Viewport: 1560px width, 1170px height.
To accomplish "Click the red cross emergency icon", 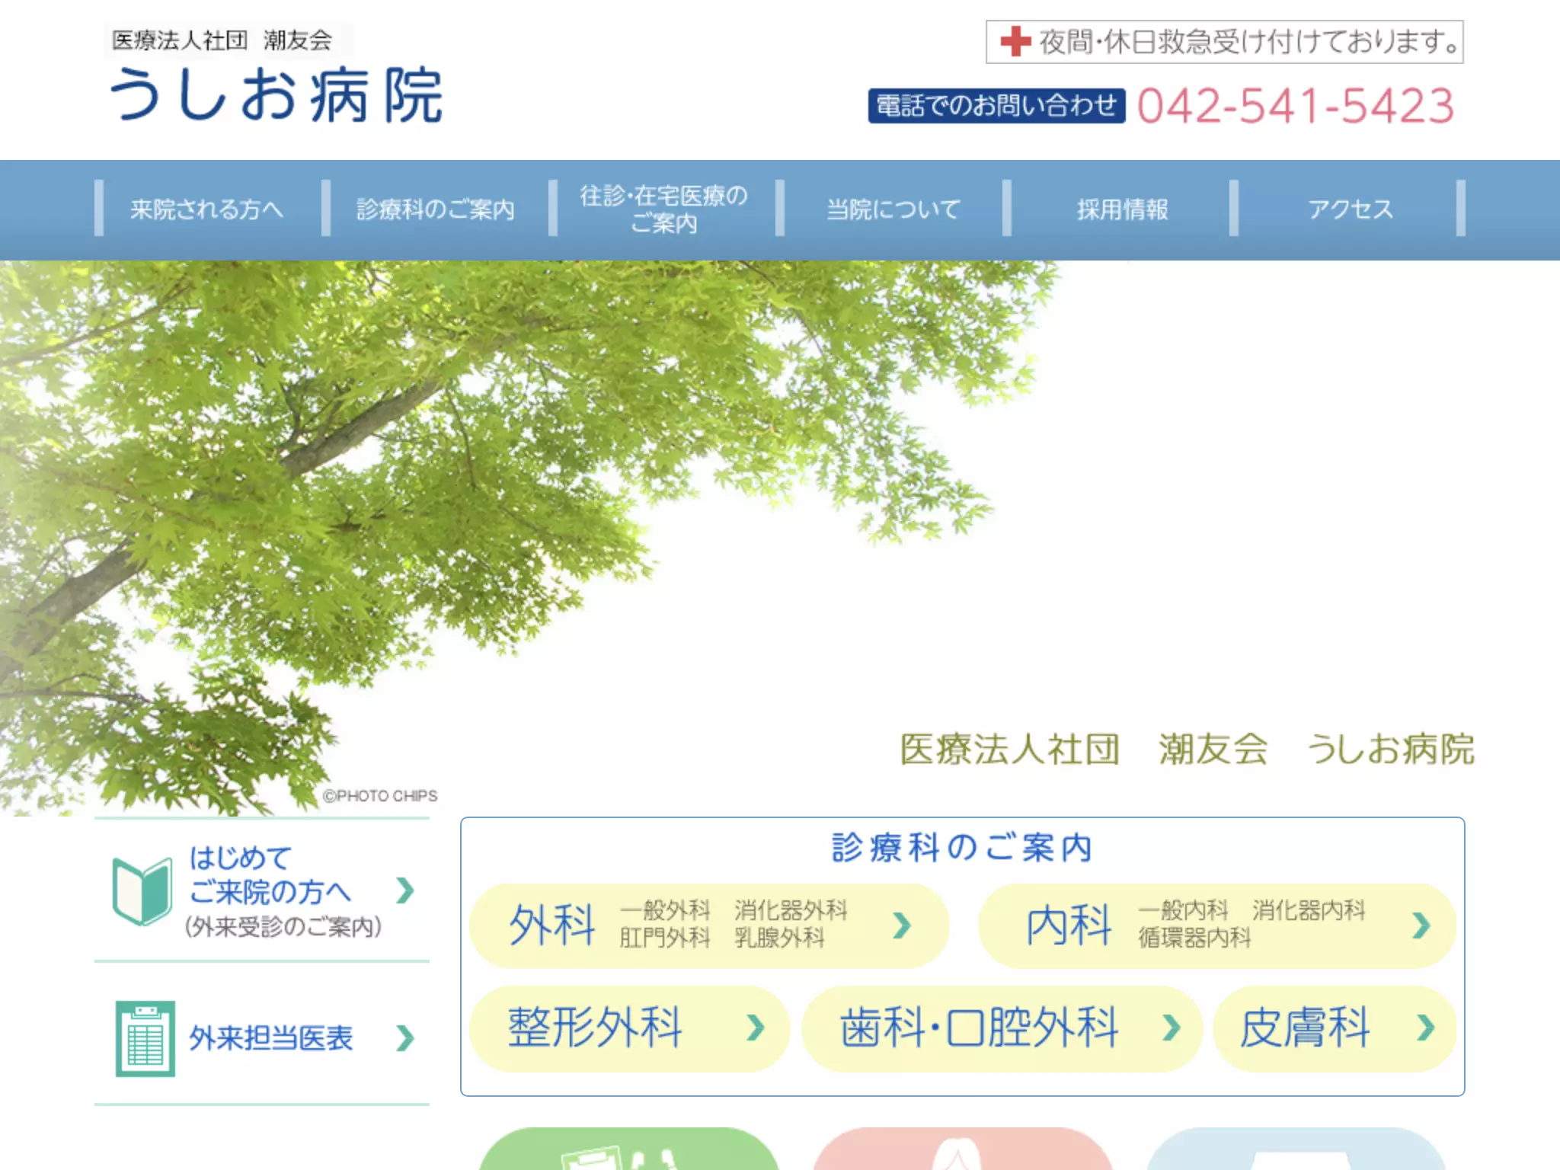I will point(1015,41).
